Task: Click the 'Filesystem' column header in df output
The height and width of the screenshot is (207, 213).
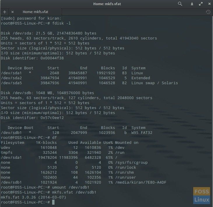Action: pyautogui.click(x=13, y=143)
